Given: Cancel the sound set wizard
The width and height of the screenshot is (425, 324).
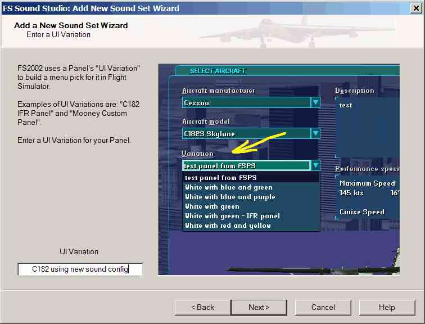Looking at the screenshot, I should click(x=323, y=307).
